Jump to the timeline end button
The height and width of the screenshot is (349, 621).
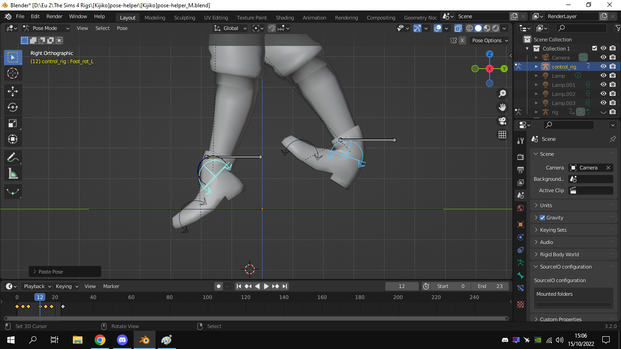pos(285,286)
